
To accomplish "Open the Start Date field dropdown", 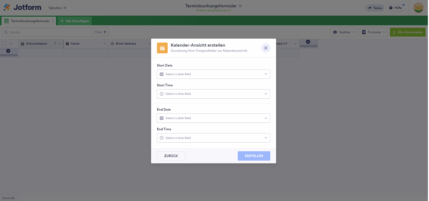I will click(213, 74).
